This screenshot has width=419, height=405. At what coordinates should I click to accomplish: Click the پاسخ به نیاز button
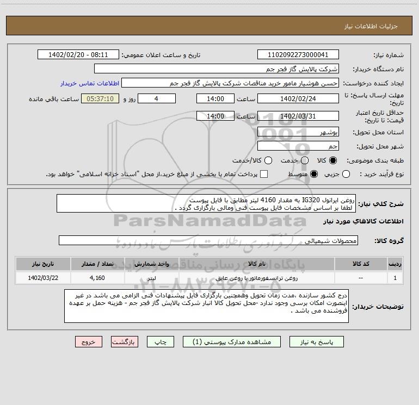(x=317, y=342)
